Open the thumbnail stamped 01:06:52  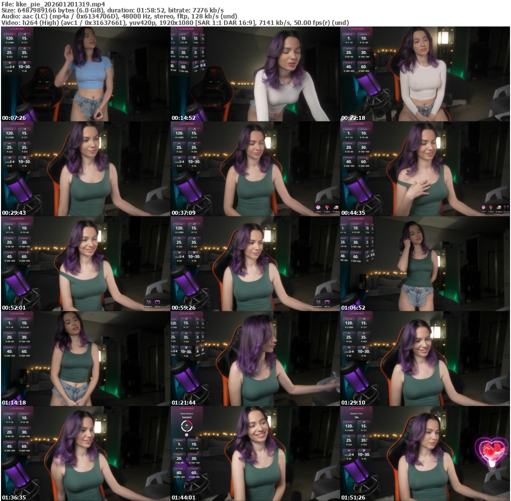click(425, 264)
